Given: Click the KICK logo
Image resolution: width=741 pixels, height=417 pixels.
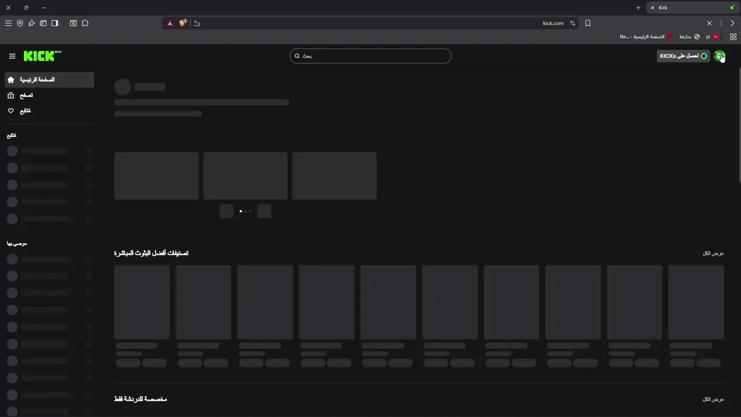Looking at the screenshot, I should coord(42,56).
